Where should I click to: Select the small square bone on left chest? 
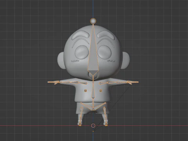point(86,90)
